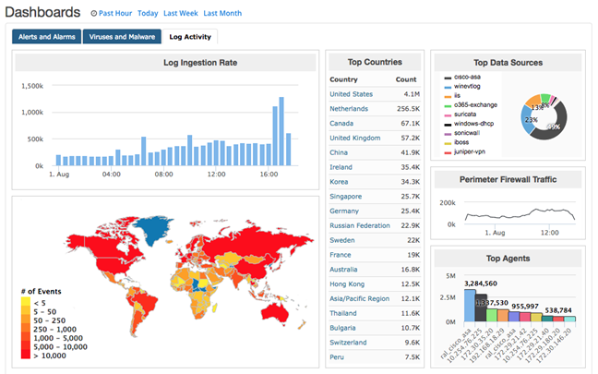Switch to Viruses and Malware tab
The width and height of the screenshot is (598, 374).
(x=121, y=37)
